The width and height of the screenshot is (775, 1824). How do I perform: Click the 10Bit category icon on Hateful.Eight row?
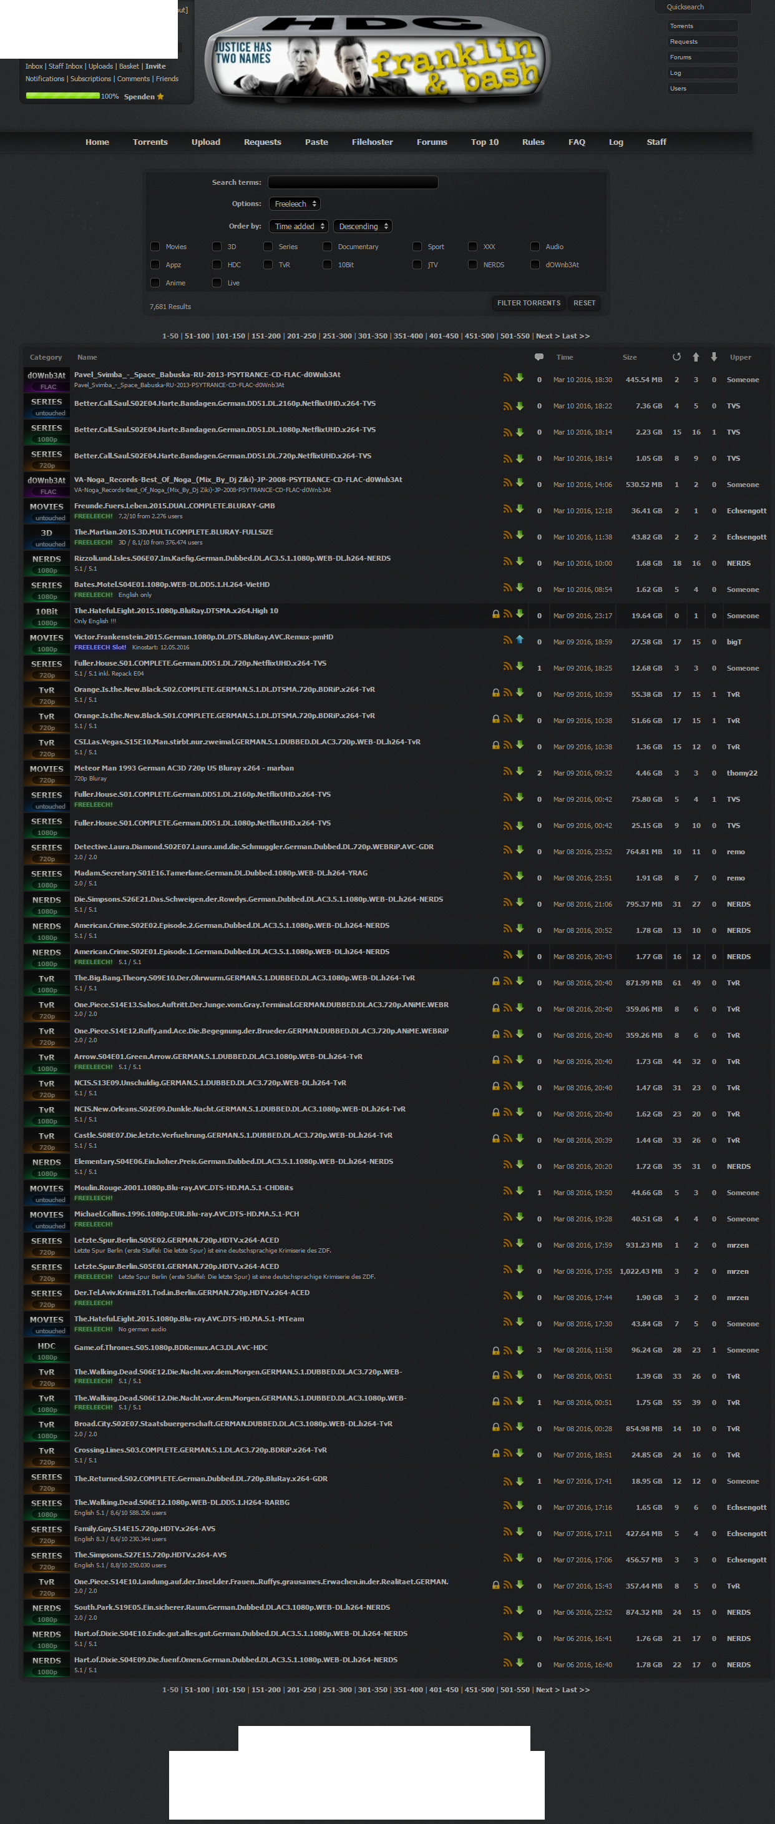click(47, 616)
